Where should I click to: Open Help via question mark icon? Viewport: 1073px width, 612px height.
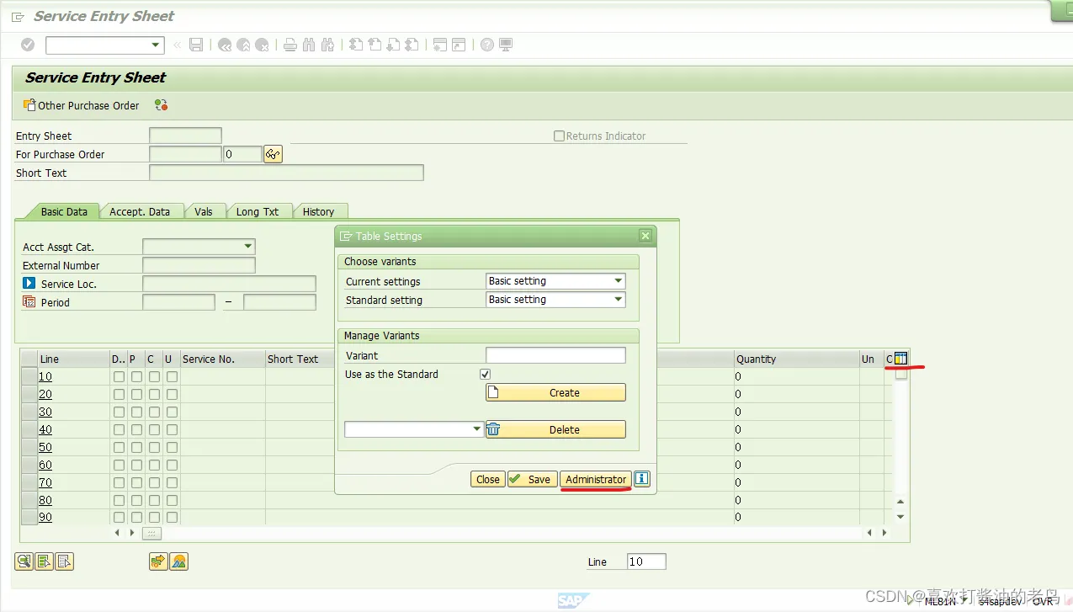click(487, 45)
